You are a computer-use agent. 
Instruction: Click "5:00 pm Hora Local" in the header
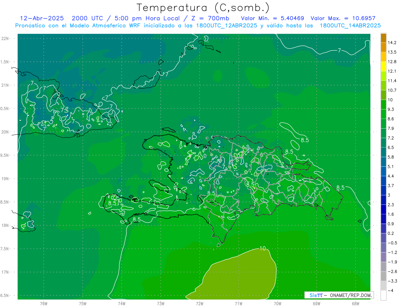[x=147, y=18]
